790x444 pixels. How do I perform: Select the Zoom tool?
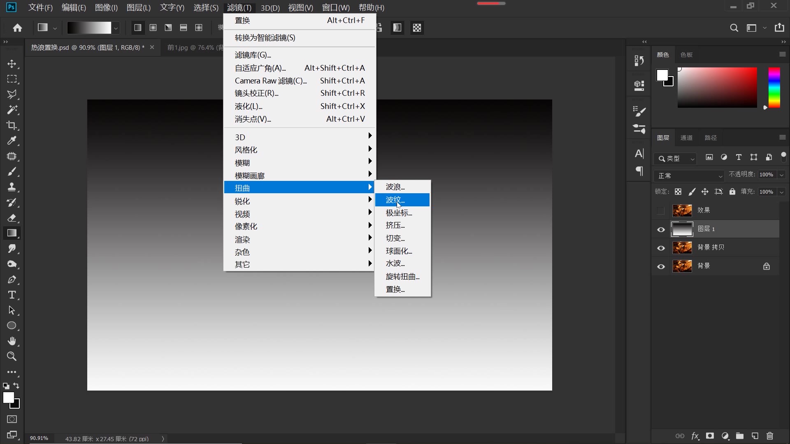tap(12, 356)
